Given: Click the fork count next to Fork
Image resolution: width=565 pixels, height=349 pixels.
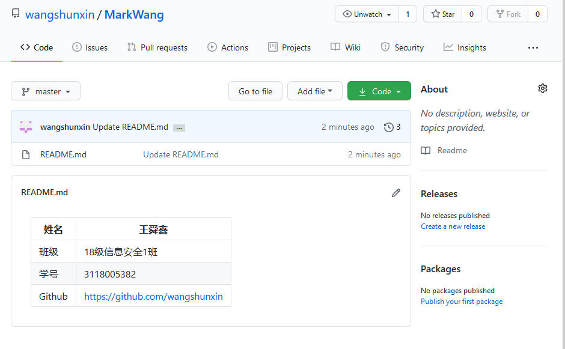Looking at the screenshot, I should click(x=537, y=14).
